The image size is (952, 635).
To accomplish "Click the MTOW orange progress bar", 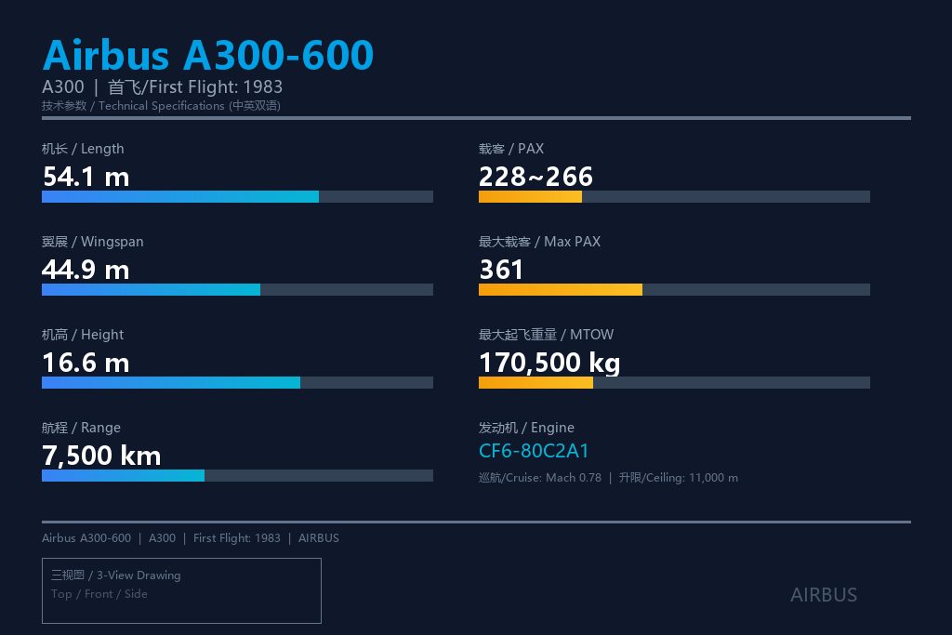I will (x=675, y=382).
